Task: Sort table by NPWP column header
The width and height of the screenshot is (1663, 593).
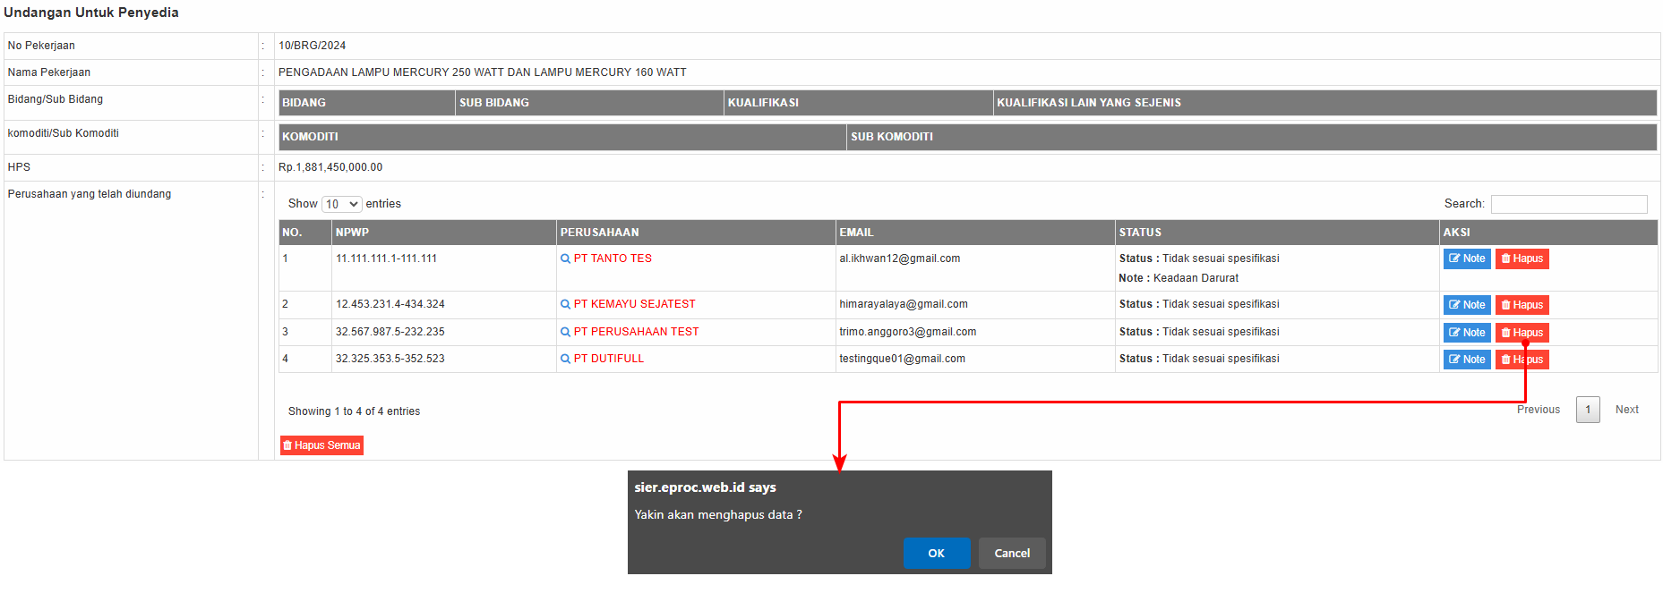Action: pyautogui.click(x=352, y=233)
